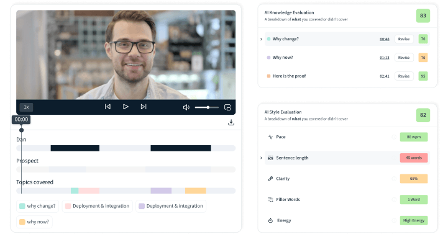Revise the Here is the proof topic
The width and height of the screenshot is (443, 237).
404,76
